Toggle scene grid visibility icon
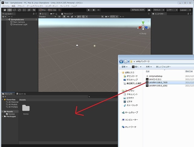This screenshot has height=147, width=194. click(84, 17)
